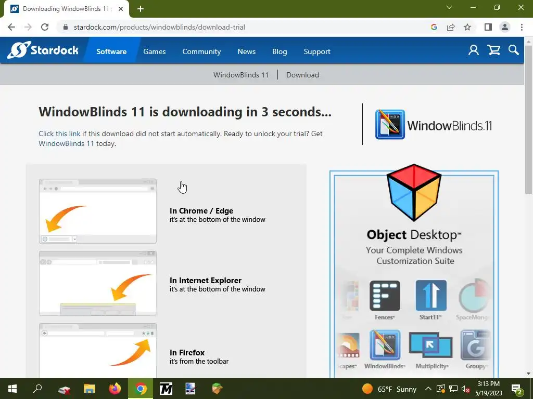Open notification center icon
This screenshot has width=533, height=399.
(x=517, y=389)
